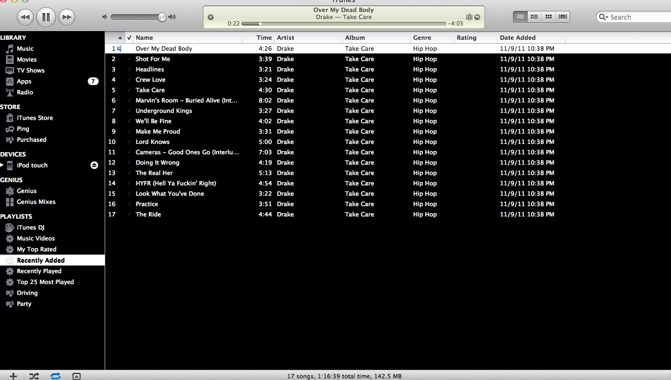Open the TV Shows library
The width and height of the screenshot is (671, 380).
(x=31, y=70)
